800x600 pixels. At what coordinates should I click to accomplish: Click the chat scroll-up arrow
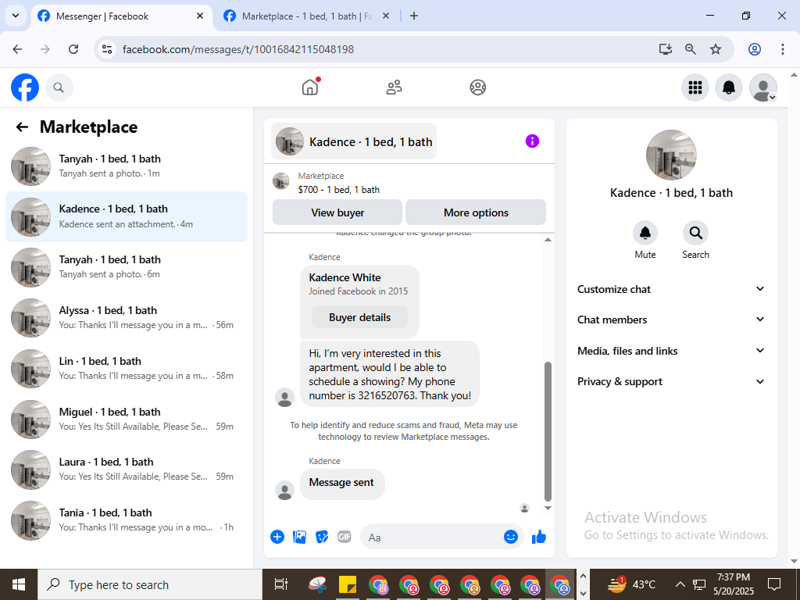tap(548, 240)
